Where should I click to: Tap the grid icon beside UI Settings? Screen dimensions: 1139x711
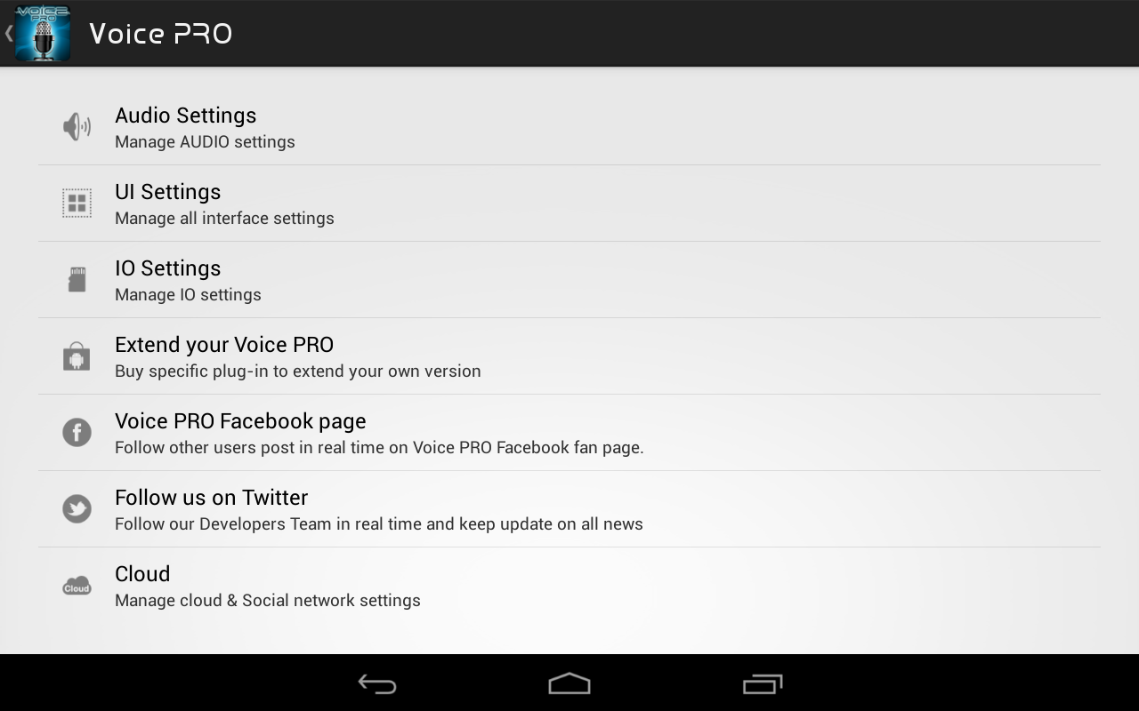(77, 204)
